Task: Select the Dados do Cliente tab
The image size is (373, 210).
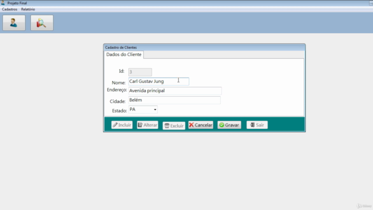Action: click(124, 54)
